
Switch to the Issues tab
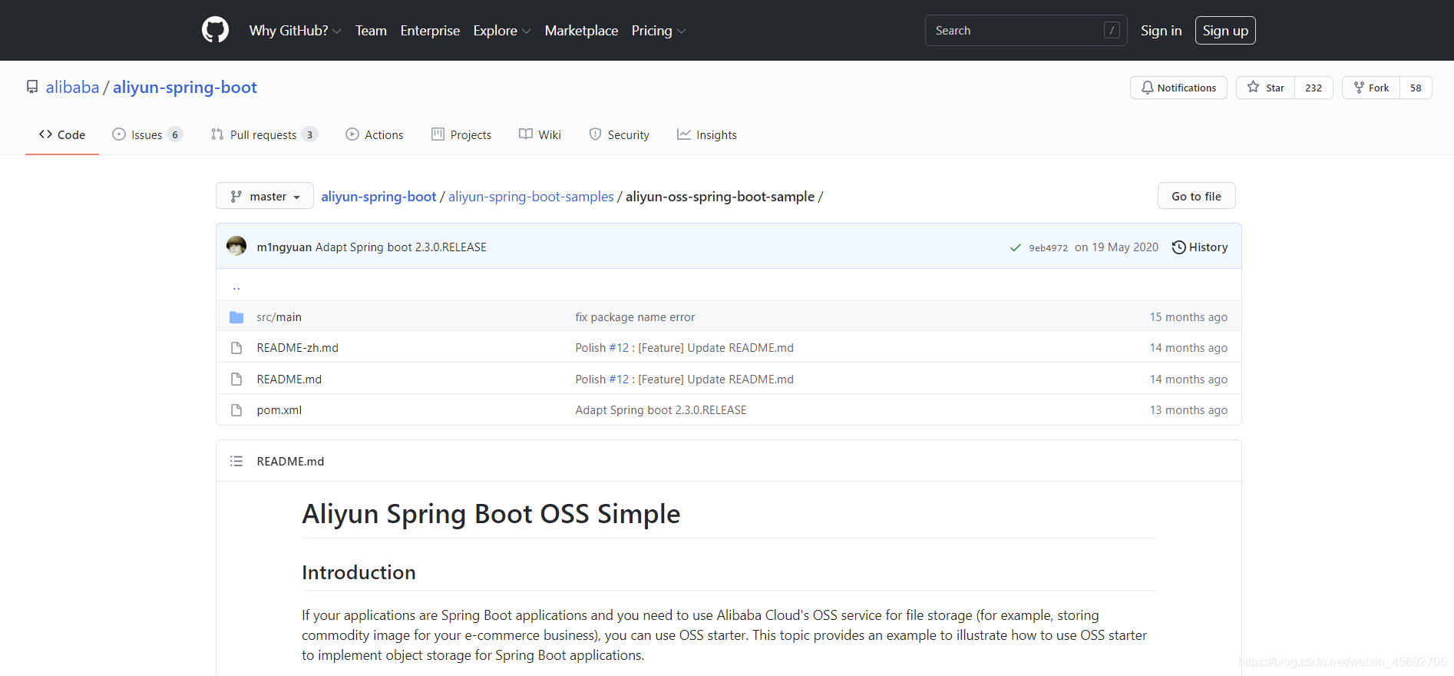[147, 135]
